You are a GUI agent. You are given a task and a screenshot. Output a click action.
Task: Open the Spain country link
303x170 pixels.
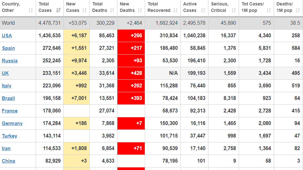(8, 48)
